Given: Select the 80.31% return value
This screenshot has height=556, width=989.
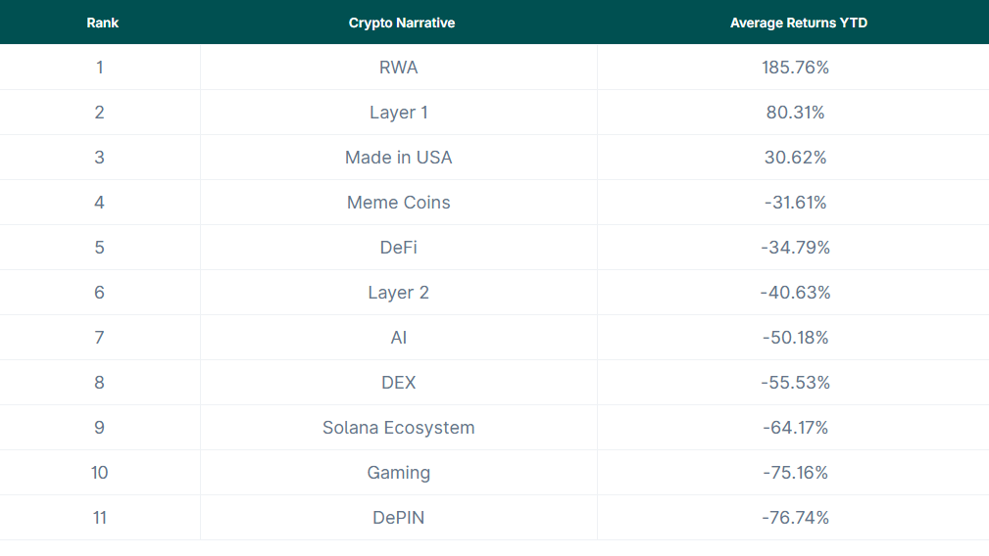Looking at the screenshot, I should click(795, 113).
